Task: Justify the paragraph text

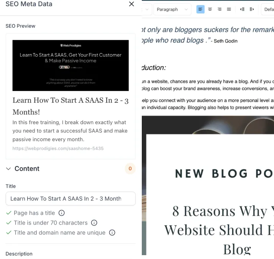Action: click(x=229, y=9)
